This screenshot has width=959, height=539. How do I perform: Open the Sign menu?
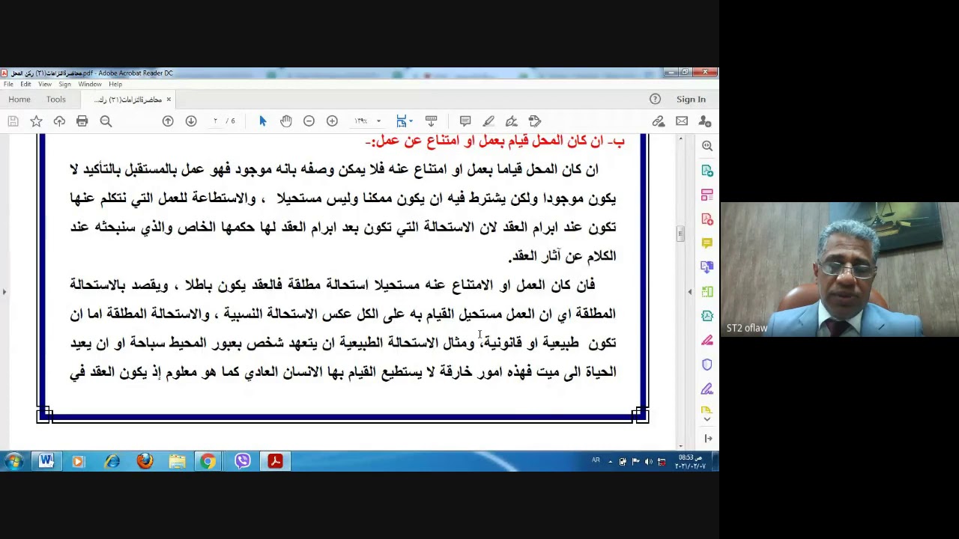tap(65, 84)
